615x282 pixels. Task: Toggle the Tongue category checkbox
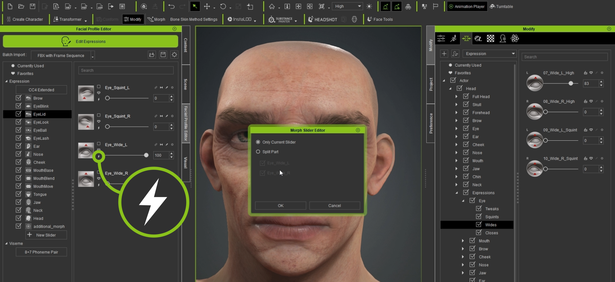pyautogui.click(x=18, y=194)
